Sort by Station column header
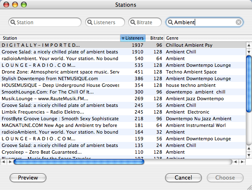Screen dimensions: 252x190 point(60,38)
